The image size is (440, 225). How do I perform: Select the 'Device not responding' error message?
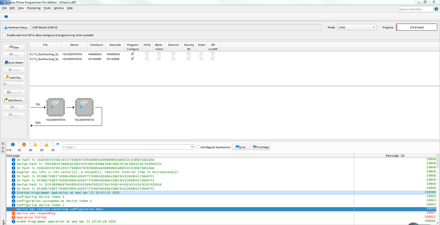click(35, 213)
